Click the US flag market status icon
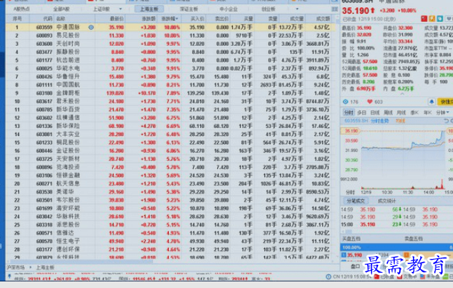Image resolution: width=453 pixels, height=288 pixels. tap(422, 277)
